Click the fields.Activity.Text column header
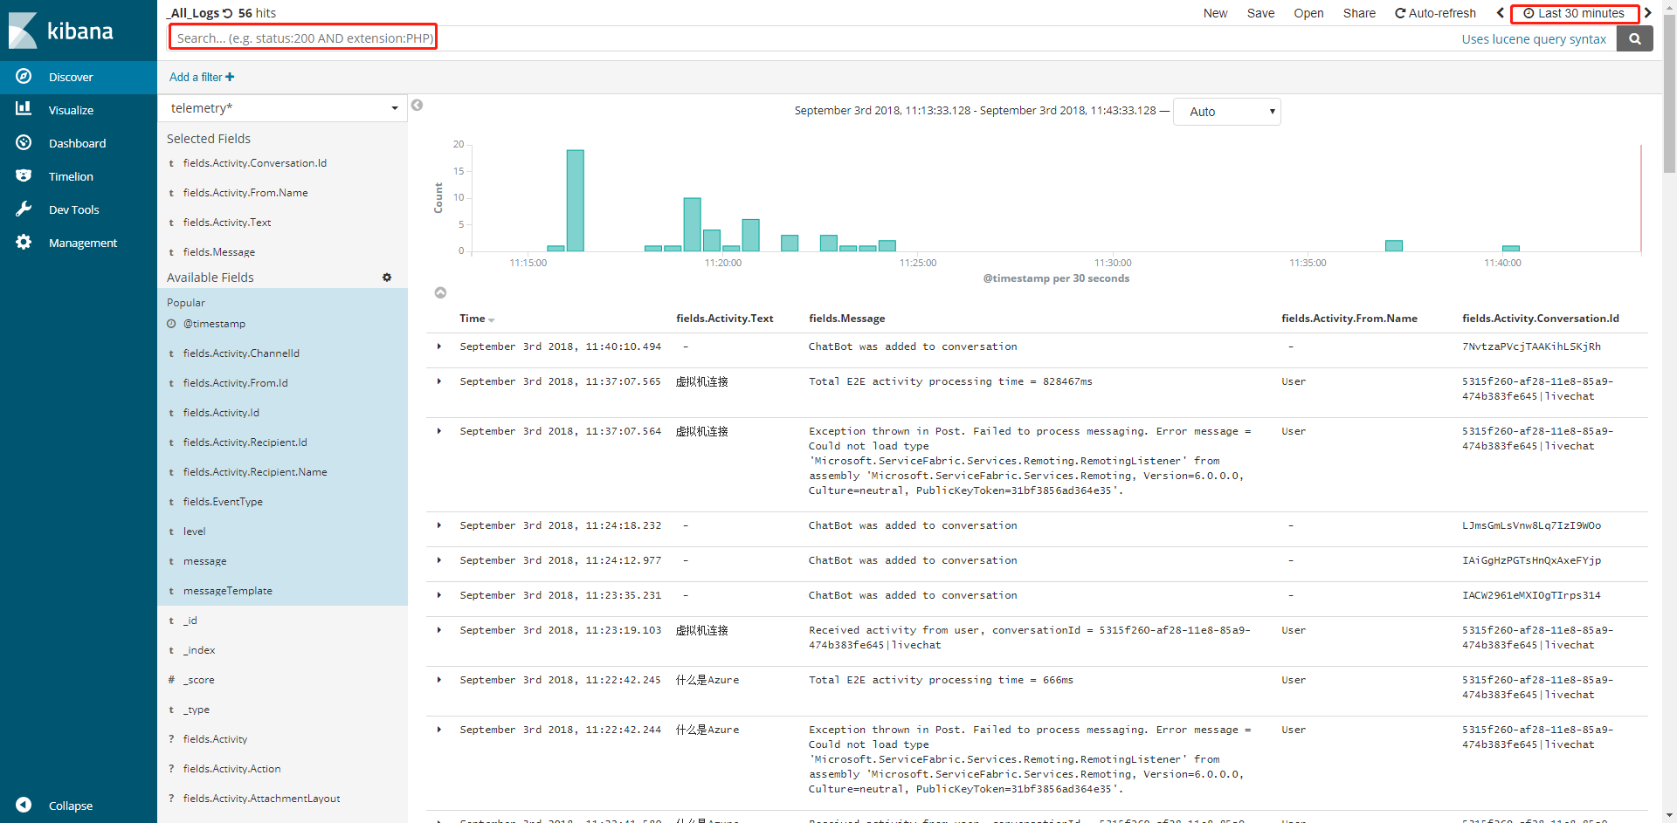 (724, 319)
